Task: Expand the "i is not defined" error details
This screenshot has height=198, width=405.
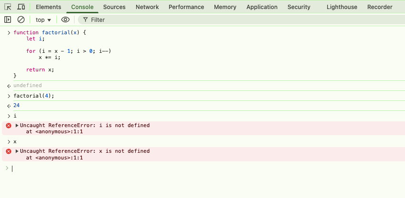Action: coord(17,126)
